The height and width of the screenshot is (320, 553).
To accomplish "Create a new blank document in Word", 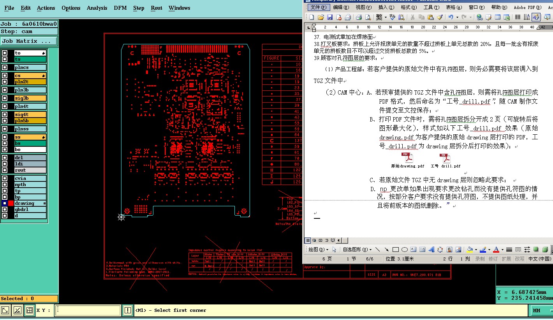I will (x=312, y=17).
